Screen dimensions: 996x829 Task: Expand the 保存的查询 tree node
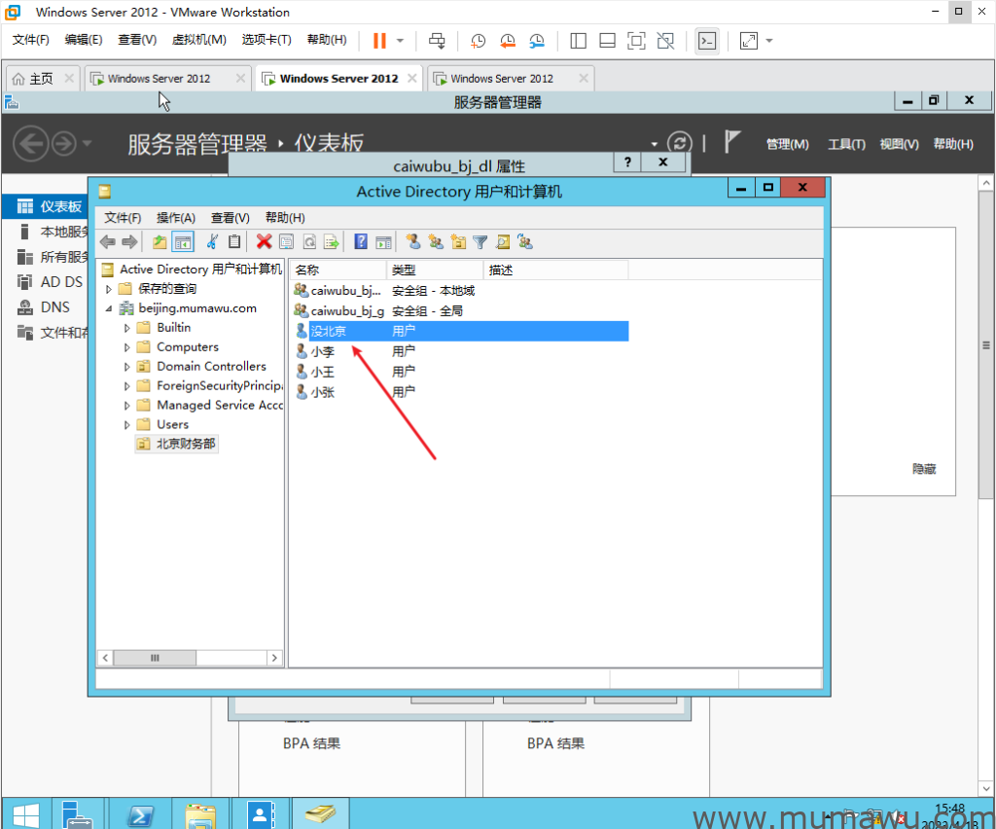(x=109, y=289)
